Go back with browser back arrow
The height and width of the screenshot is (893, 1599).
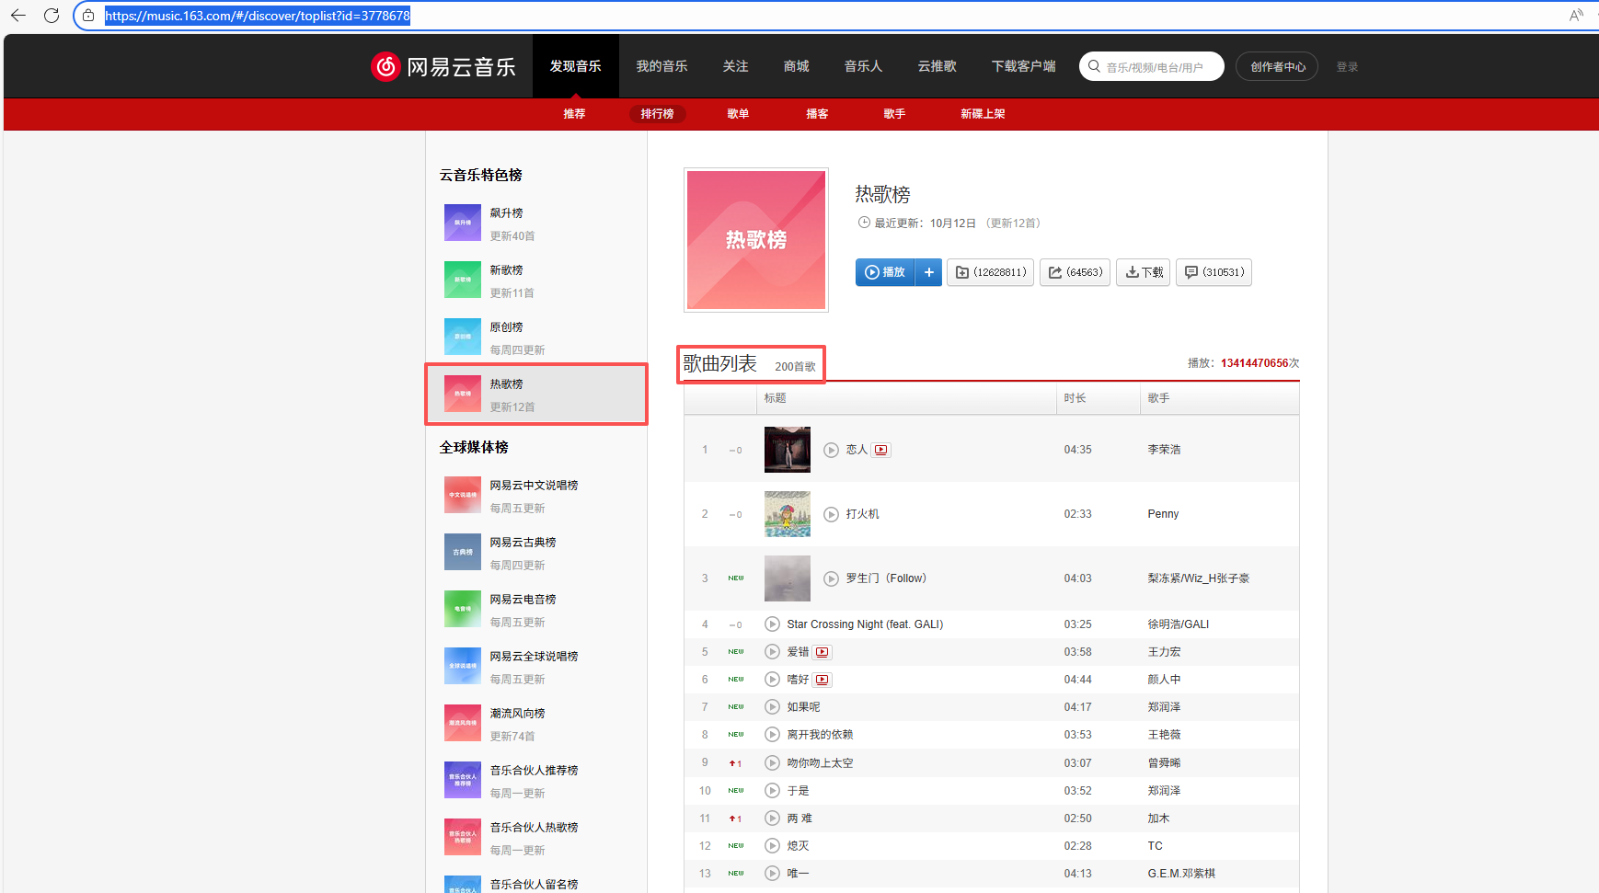click(18, 16)
